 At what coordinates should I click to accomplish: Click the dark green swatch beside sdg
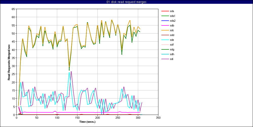pyautogui.click(x=165, y=49)
